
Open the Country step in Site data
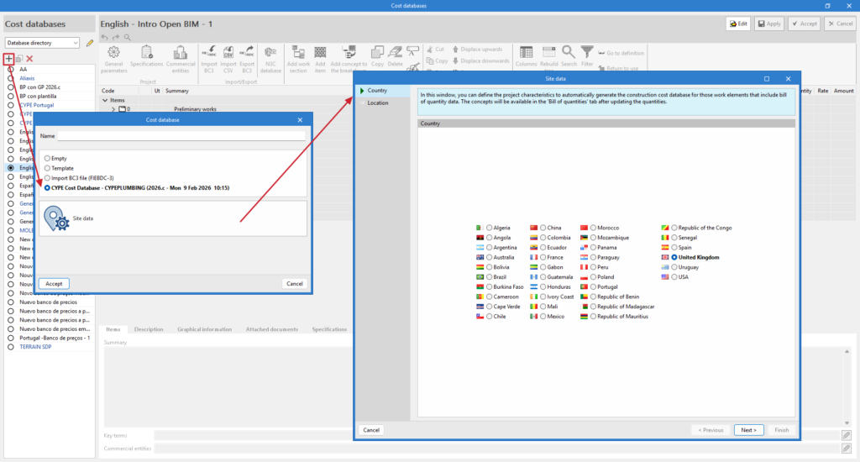pyautogui.click(x=383, y=91)
